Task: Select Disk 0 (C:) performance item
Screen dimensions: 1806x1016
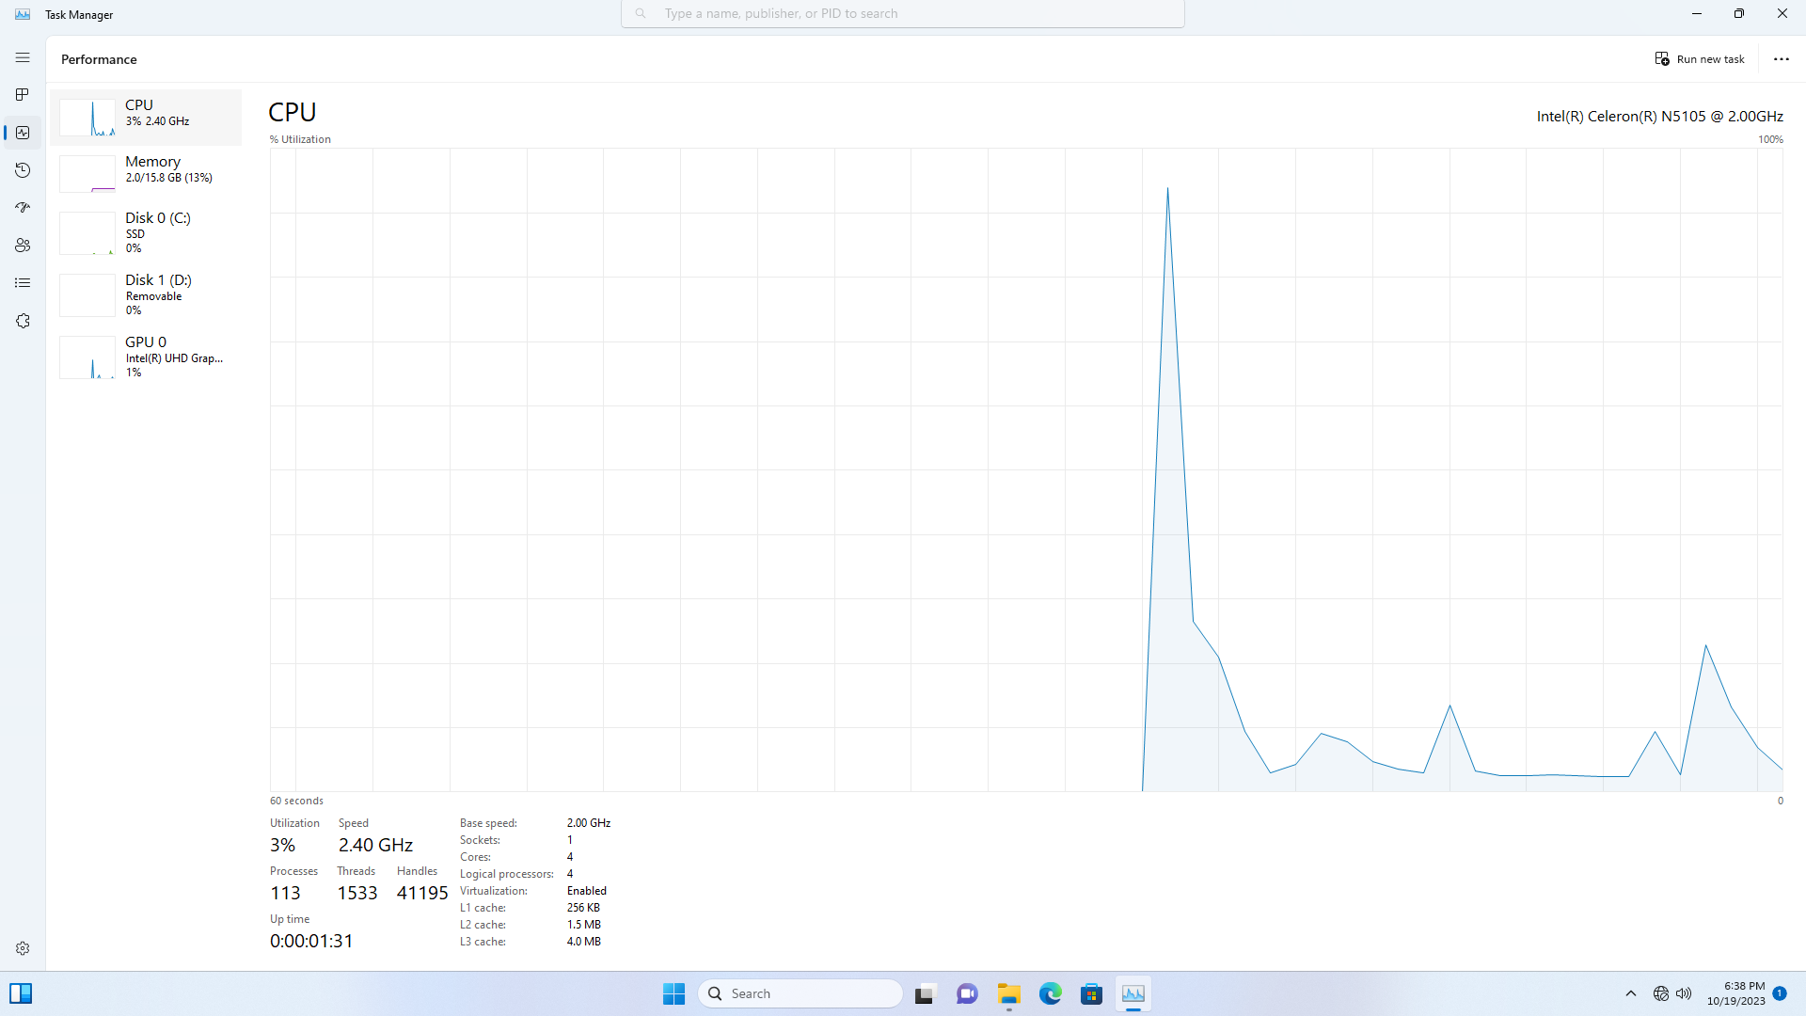Action: pos(146,232)
